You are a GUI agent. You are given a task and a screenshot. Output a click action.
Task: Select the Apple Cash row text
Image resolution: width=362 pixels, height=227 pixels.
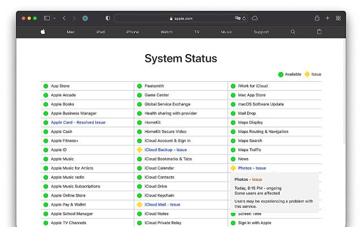(x=62, y=132)
